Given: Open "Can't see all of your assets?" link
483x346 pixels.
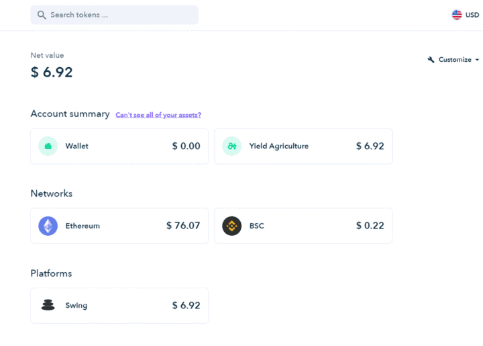Looking at the screenshot, I should coord(158,115).
